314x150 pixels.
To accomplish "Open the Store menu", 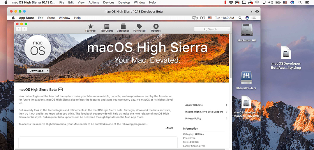I will click(x=51, y=18).
